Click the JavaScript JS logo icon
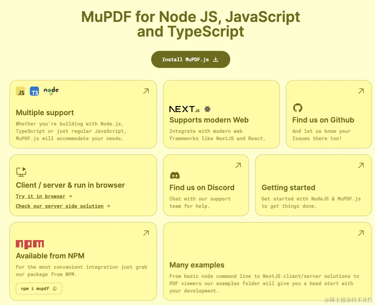The height and width of the screenshot is (305, 375). [20, 91]
